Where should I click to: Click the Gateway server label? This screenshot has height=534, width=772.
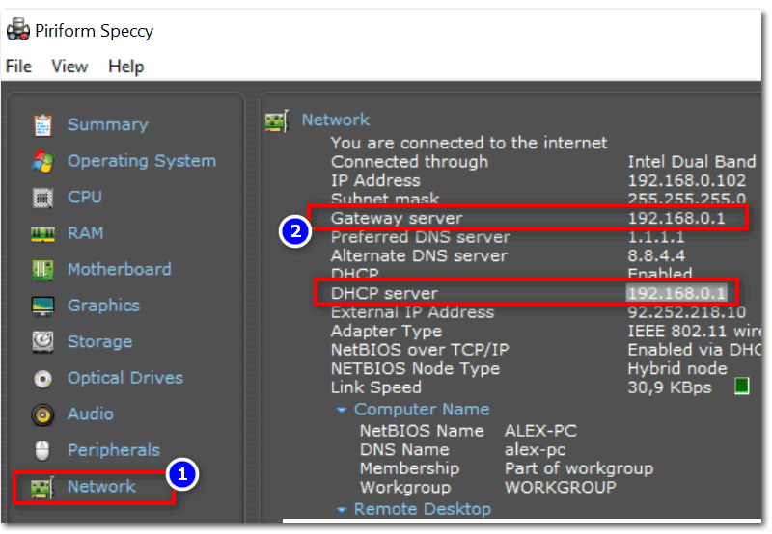(x=397, y=218)
